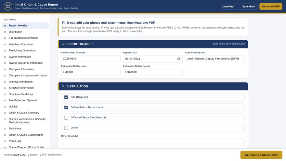Image resolution: width=286 pixels, height=161 pixels.
Task: Open Structure Conditions section
Action: [x=25, y=94]
